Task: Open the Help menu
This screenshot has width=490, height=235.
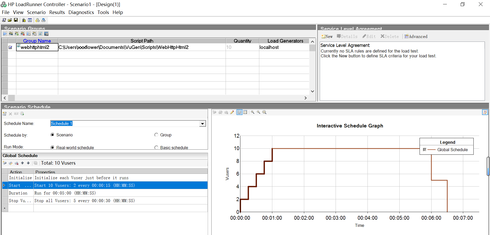Action: point(118,12)
